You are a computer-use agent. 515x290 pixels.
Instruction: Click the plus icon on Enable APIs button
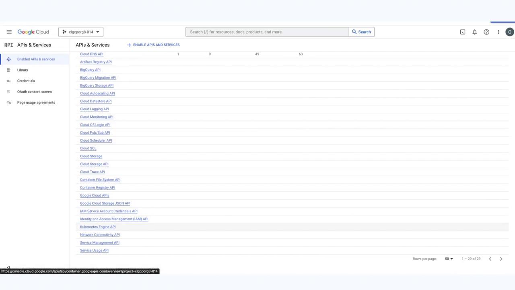tap(129, 45)
